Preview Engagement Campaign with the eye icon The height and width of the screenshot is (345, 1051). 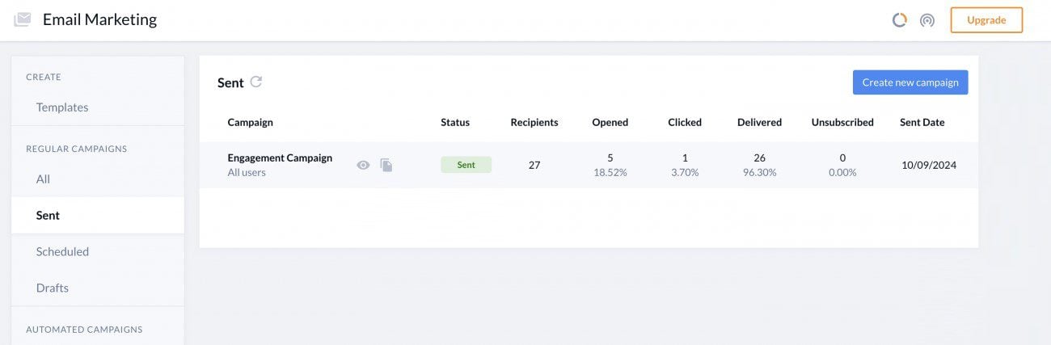364,165
